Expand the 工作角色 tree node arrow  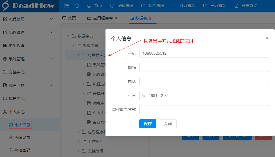78,141
